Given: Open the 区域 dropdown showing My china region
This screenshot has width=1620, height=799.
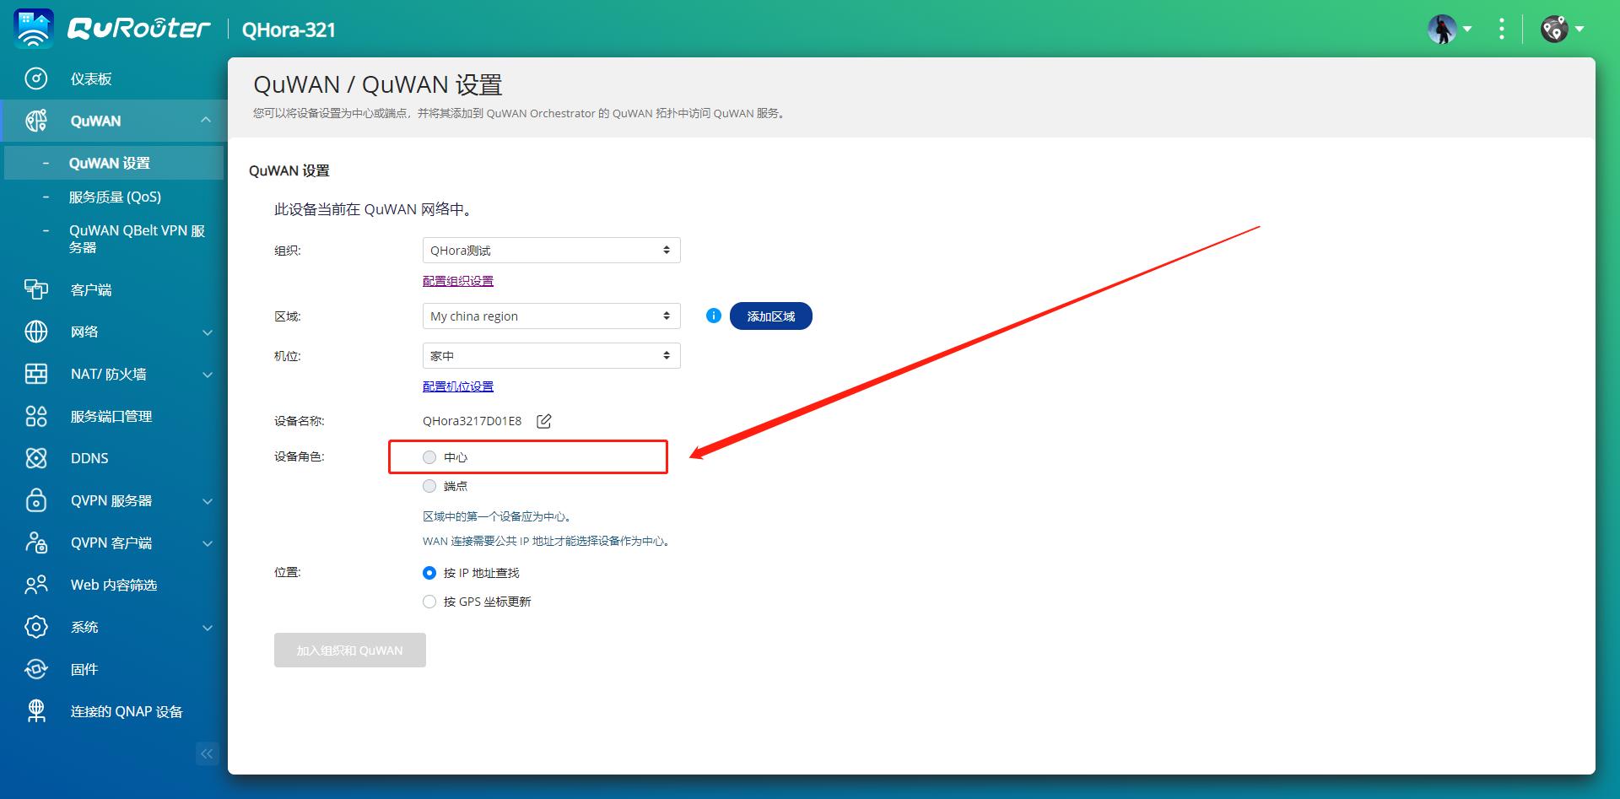Looking at the screenshot, I should pyautogui.click(x=551, y=316).
